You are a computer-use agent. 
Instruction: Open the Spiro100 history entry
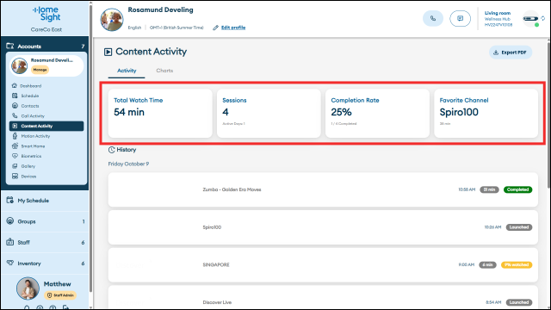tap(323, 227)
